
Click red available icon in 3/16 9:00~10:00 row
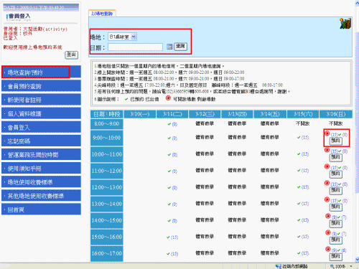click(x=327, y=133)
